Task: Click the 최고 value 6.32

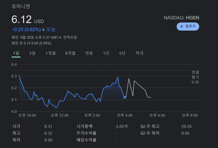Action: 48,133
